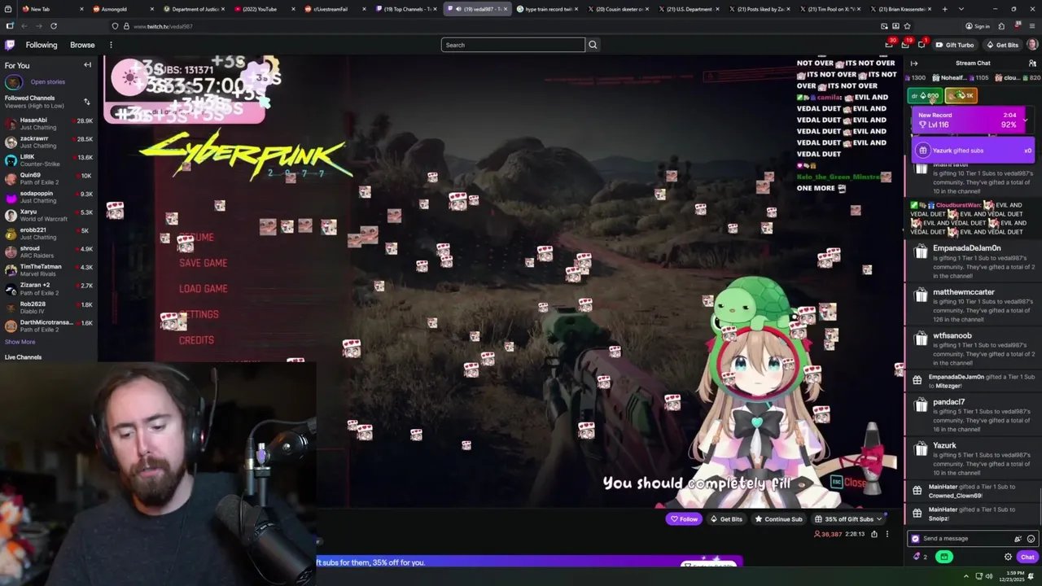The width and height of the screenshot is (1042, 586).
Task: Share the stream via share icon
Action: tap(874, 534)
